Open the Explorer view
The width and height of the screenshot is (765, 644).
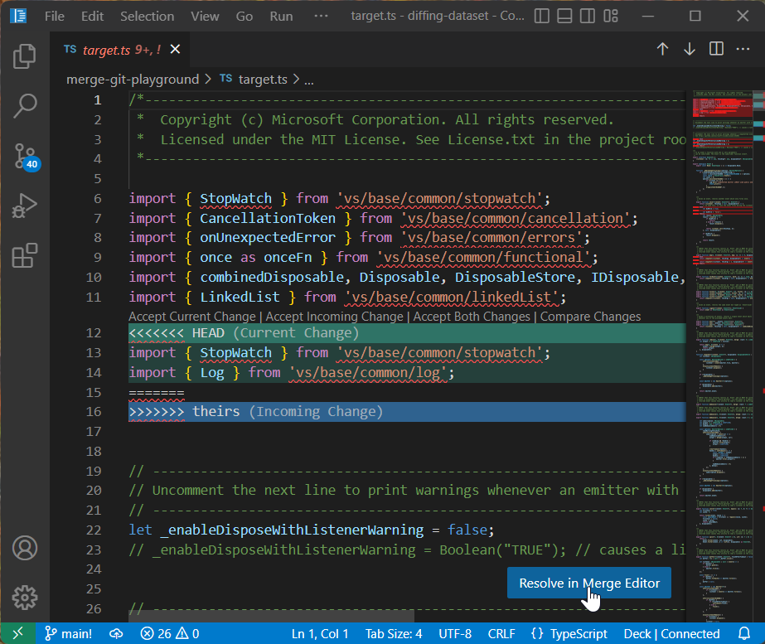[x=24, y=56]
